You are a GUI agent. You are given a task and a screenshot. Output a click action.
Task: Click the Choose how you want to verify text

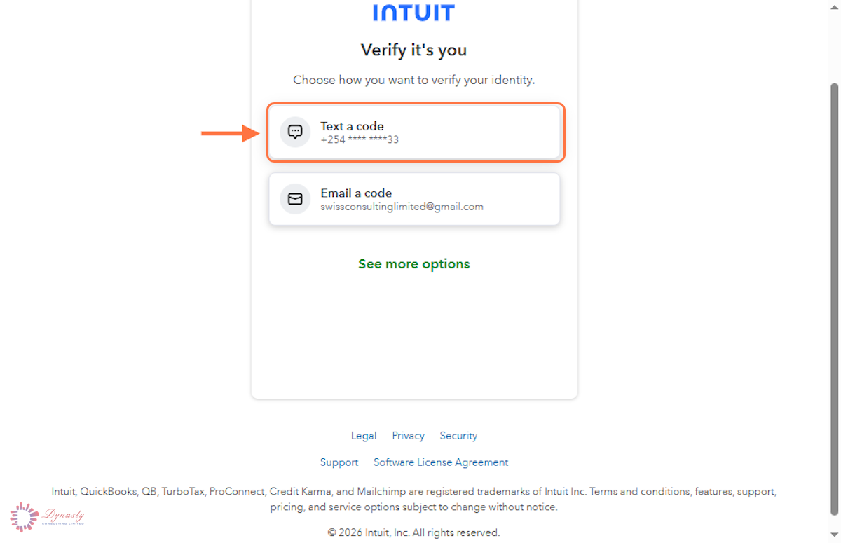tap(414, 80)
